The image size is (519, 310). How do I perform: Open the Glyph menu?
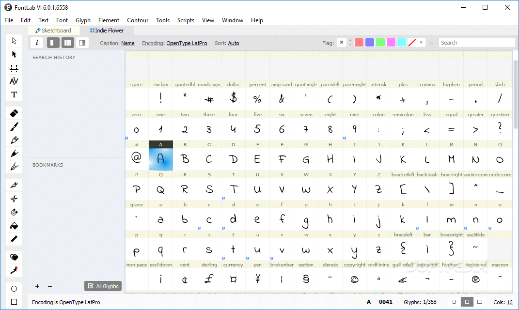83,20
